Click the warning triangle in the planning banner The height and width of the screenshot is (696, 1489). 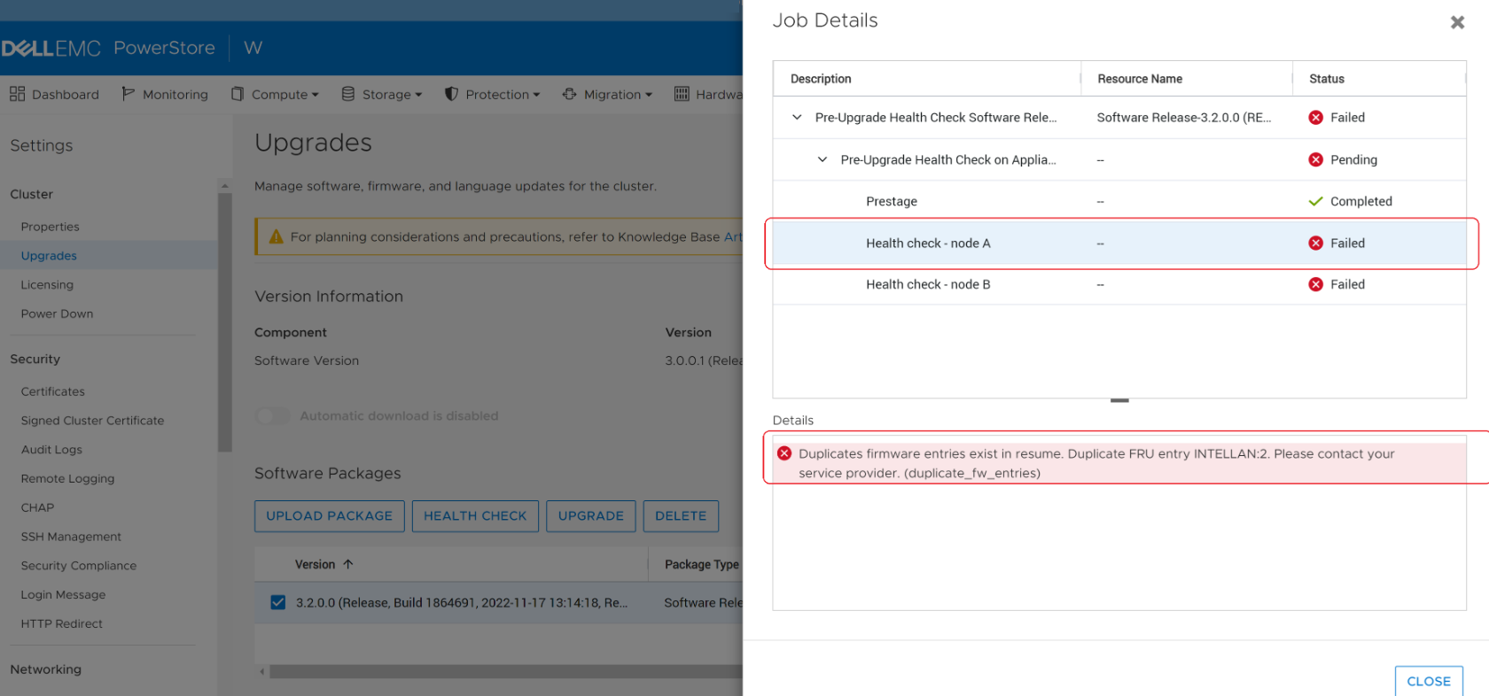276,236
